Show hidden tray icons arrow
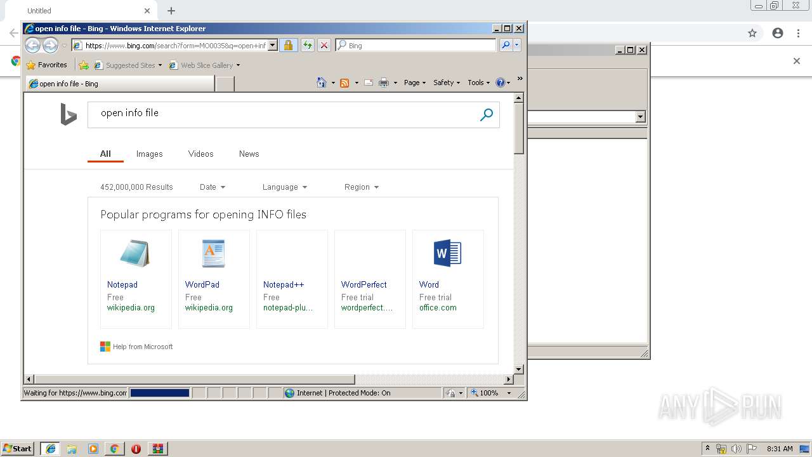 click(707, 448)
